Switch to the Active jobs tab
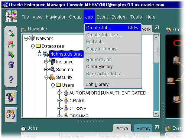 coord(122,128)
